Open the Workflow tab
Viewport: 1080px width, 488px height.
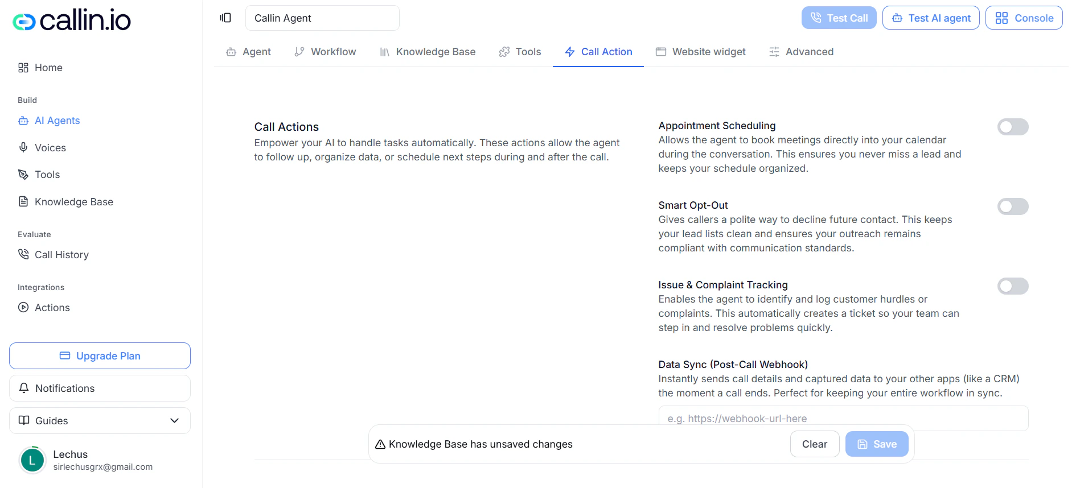326,52
